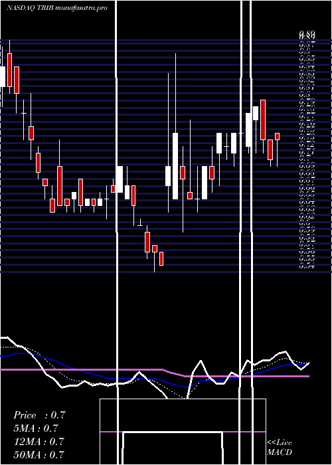Screen dimensions: 332x465
Task: Click the tallest white candlestick mid-chart
Action: 175,166
